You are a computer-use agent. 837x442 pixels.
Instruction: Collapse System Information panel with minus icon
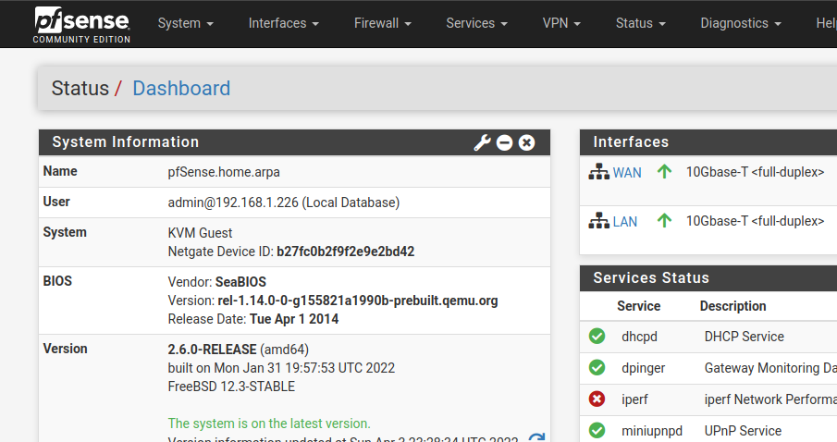pyautogui.click(x=504, y=142)
